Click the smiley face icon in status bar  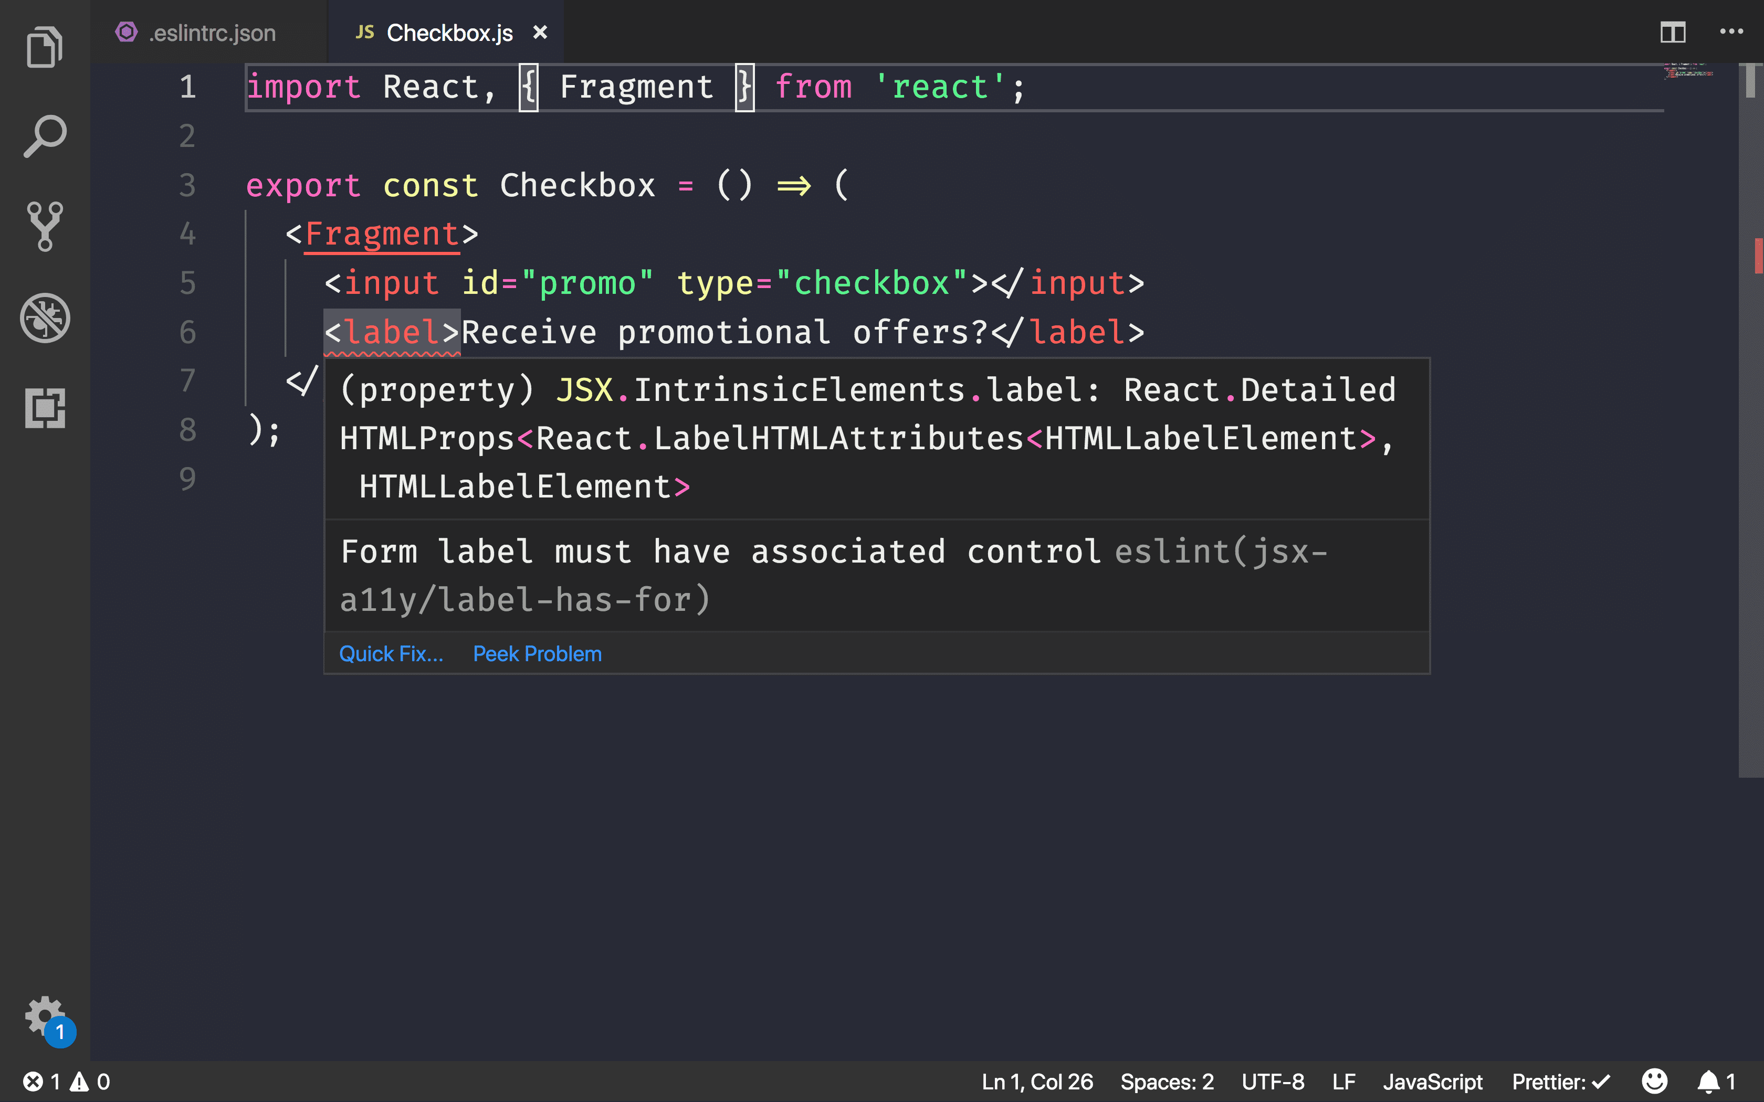1654,1080
